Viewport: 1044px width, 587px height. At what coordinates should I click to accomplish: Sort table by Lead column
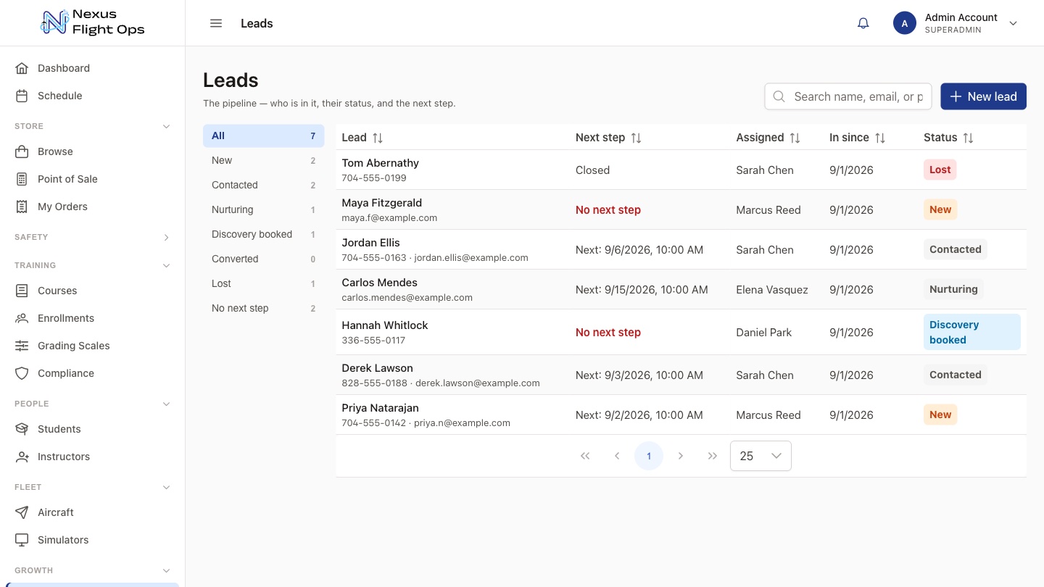[378, 138]
